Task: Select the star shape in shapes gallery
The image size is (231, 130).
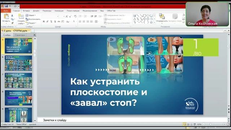Action: (x=151, y=22)
